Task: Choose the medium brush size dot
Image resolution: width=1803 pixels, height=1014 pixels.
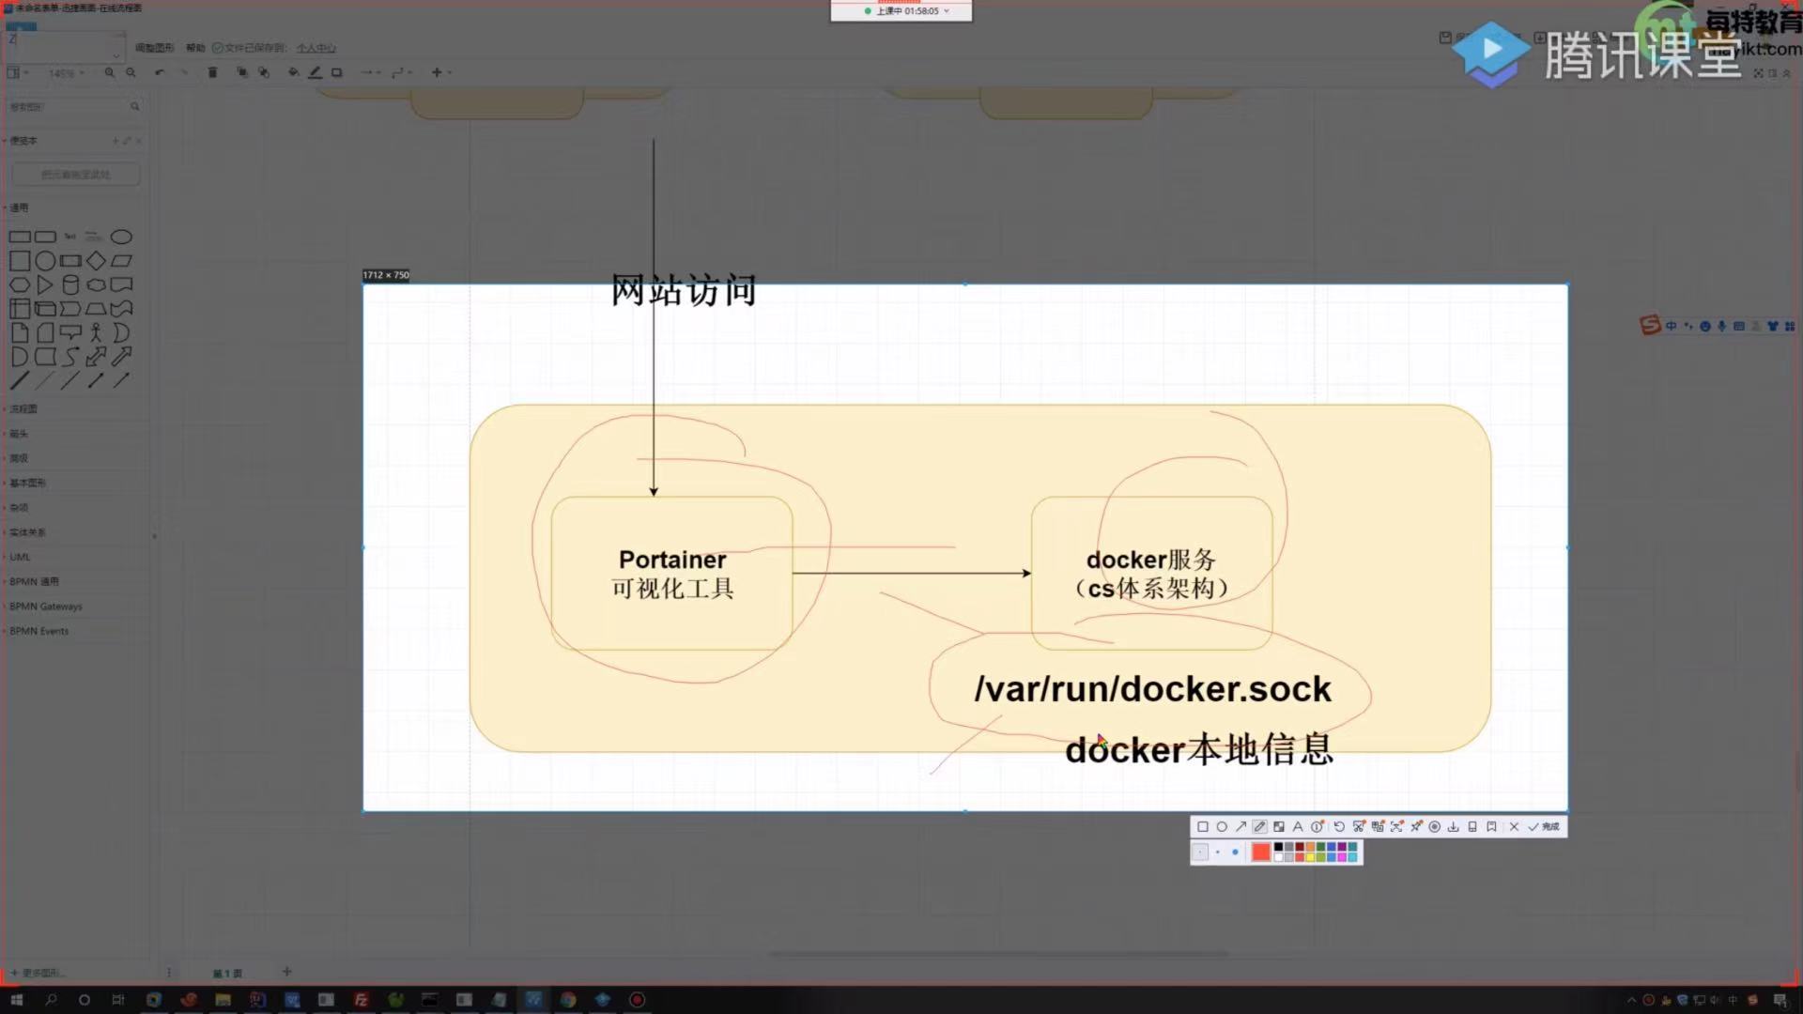Action: (1218, 852)
